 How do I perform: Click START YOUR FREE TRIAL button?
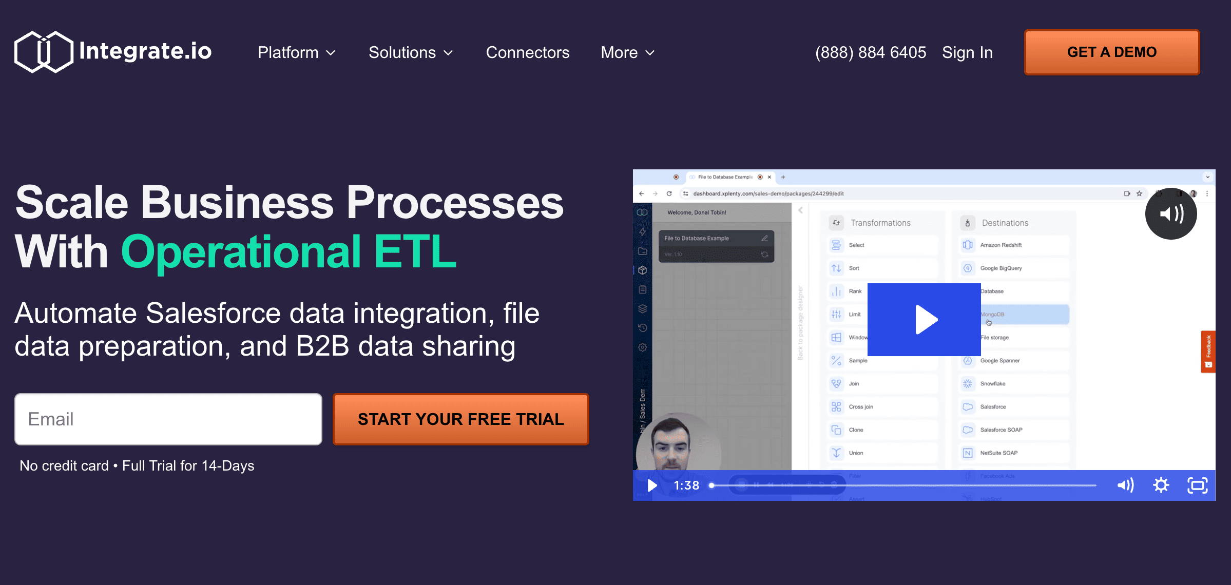point(460,419)
